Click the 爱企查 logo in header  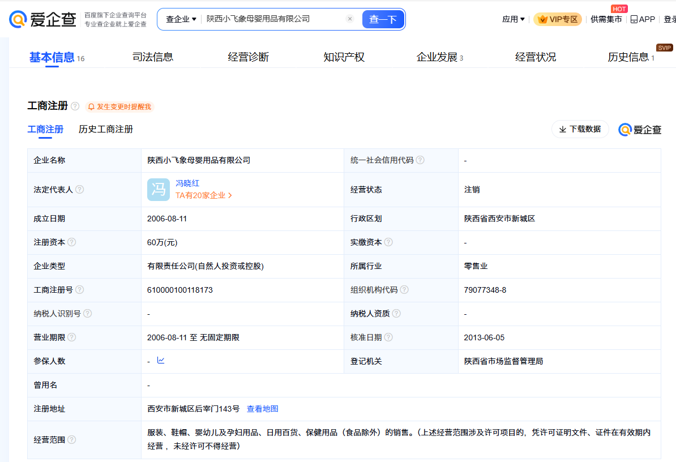42,19
